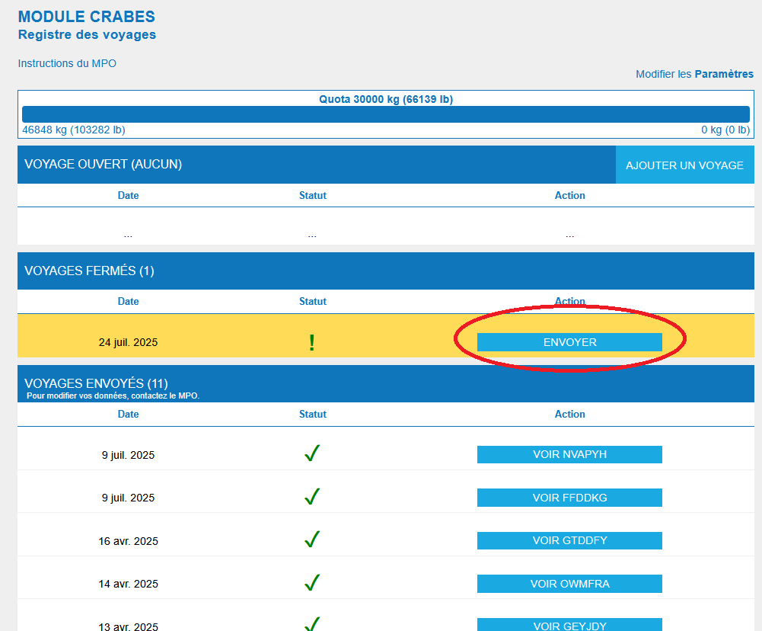
Task: Click the Modifier les Paramètres link
Action: 694,74
